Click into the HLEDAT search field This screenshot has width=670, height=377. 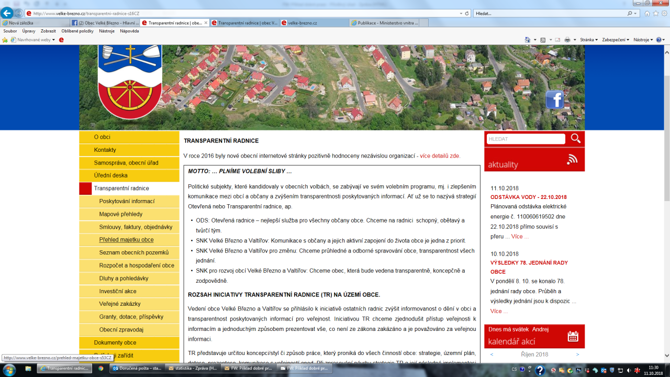click(x=526, y=139)
